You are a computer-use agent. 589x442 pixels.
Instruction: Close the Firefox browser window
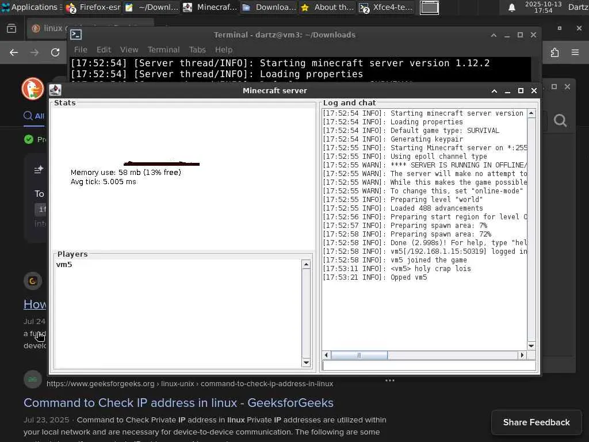pos(579,28)
